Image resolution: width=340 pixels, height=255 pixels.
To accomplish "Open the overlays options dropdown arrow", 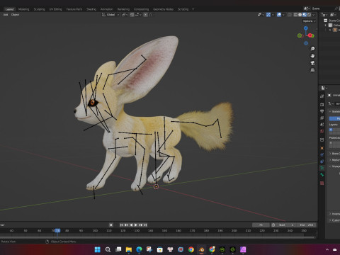I will [283, 15].
